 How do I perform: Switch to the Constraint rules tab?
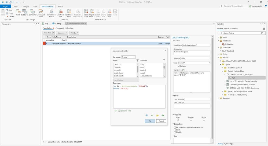pos(60,28)
